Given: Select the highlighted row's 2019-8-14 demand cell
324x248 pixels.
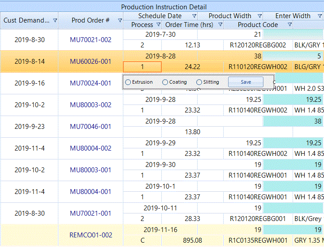Looking at the screenshot, I should point(30,62).
